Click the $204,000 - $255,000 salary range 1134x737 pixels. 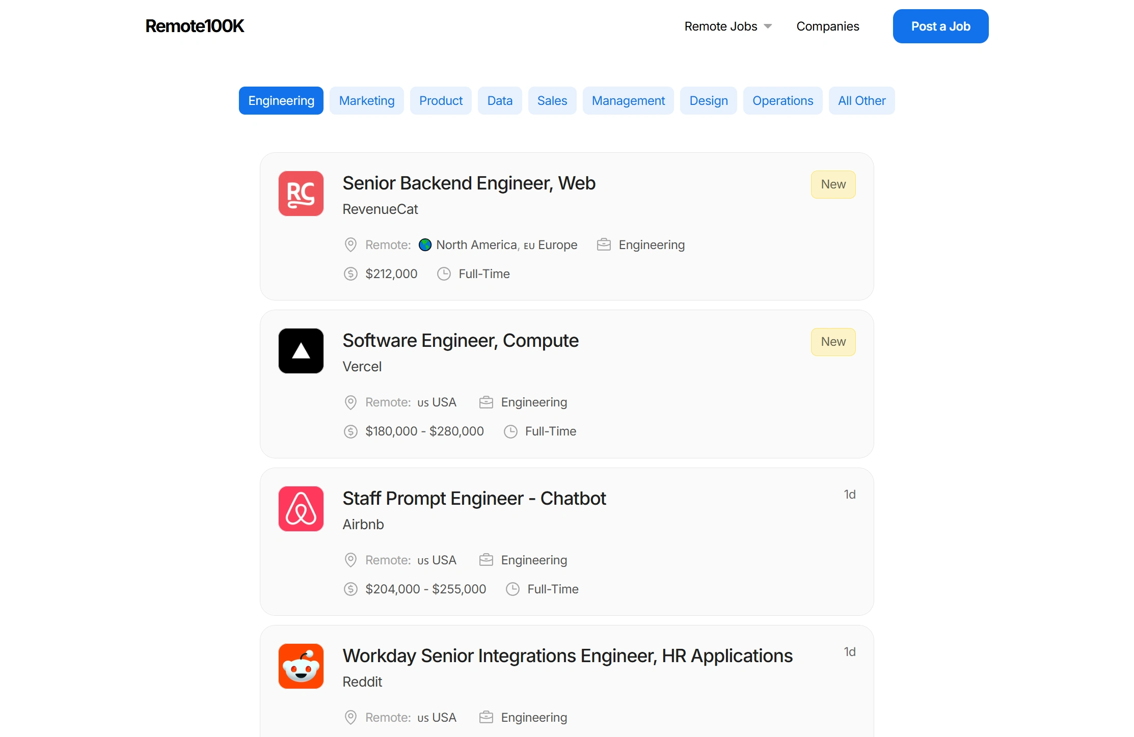425,589
